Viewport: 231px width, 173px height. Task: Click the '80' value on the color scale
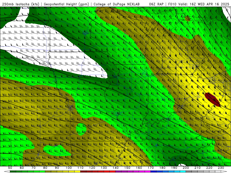pos(45,168)
